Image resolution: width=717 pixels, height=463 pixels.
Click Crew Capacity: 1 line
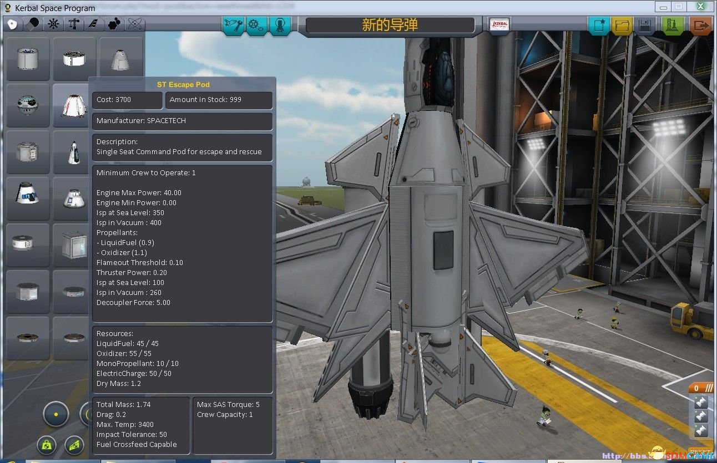pos(225,414)
